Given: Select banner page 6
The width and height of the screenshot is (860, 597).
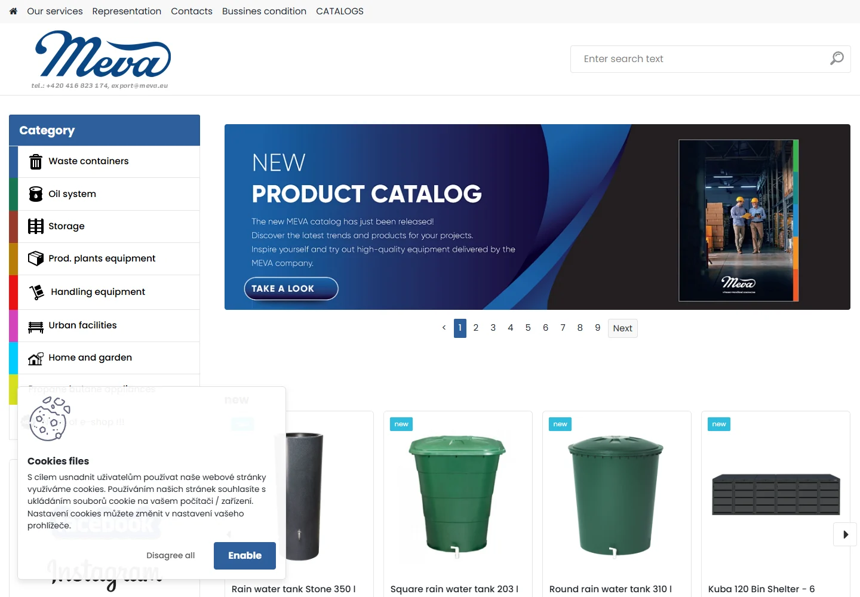Looking at the screenshot, I should (545, 328).
